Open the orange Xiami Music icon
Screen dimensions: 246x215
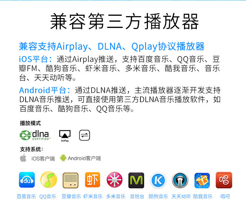92,179
